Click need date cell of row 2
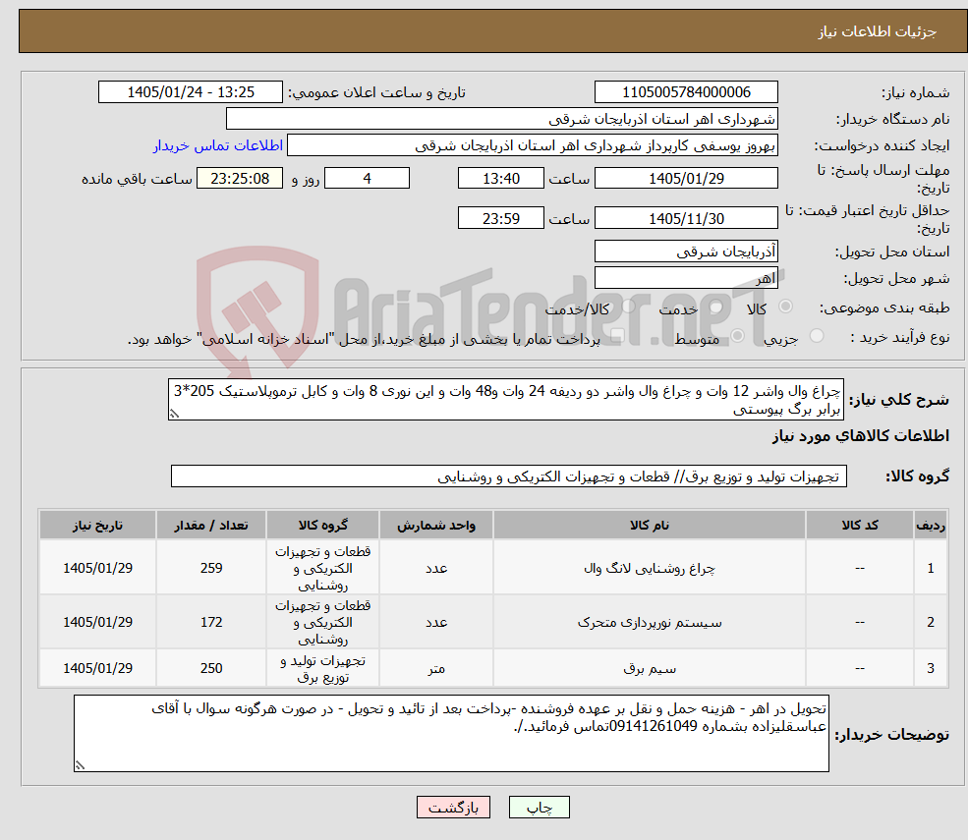This screenshot has height=840, width=968. pyautogui.click(x=97, y=622)
